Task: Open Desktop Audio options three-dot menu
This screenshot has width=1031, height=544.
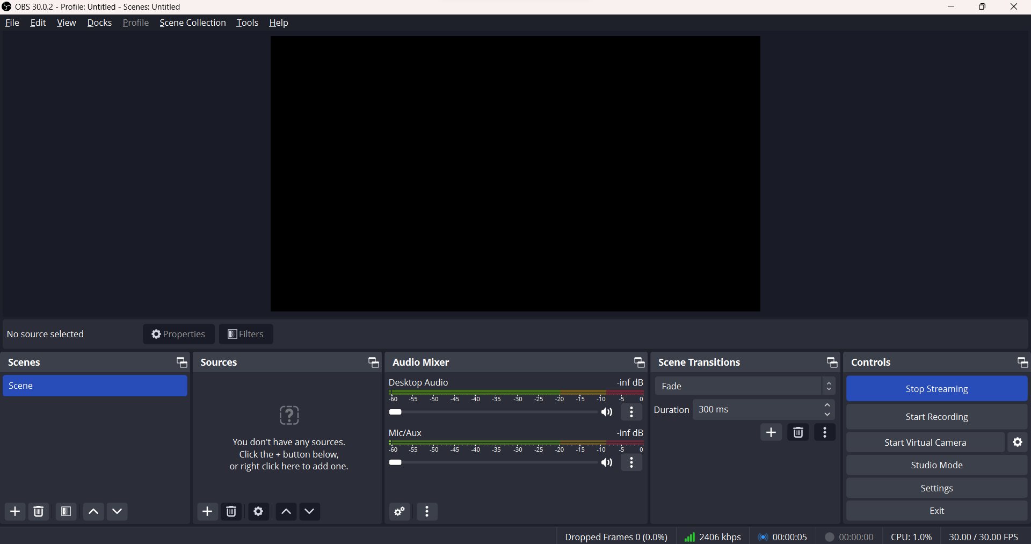Action: (631, 412)
